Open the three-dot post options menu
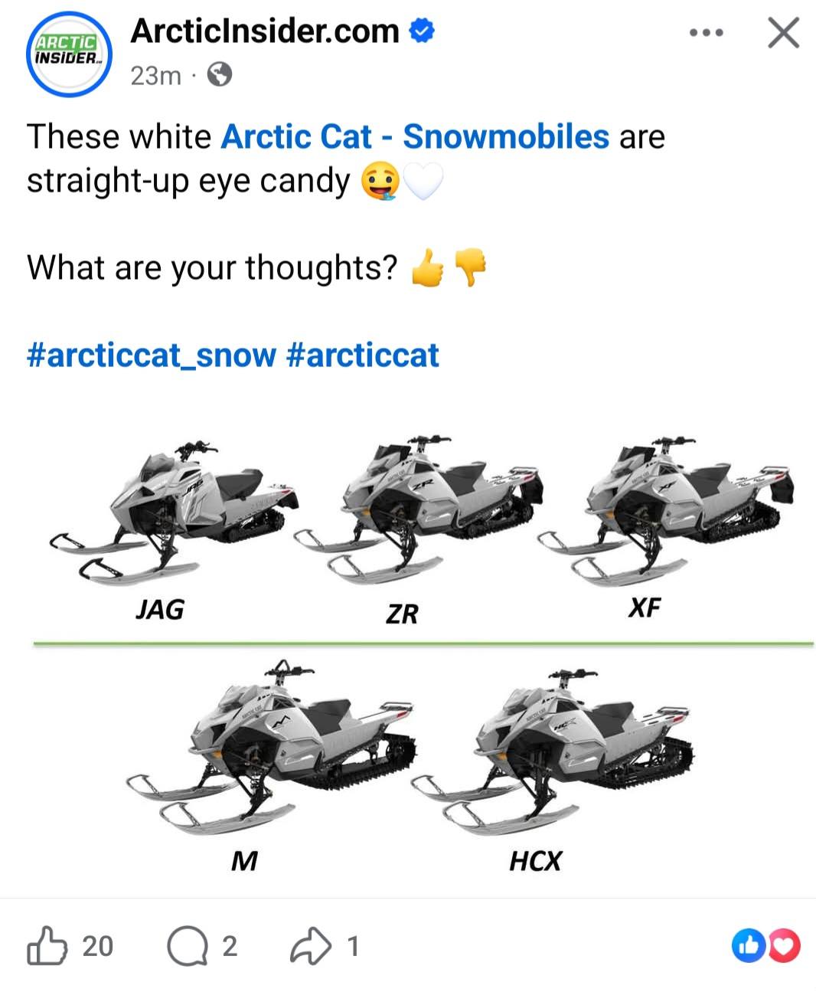 click(x=705, y=33)
